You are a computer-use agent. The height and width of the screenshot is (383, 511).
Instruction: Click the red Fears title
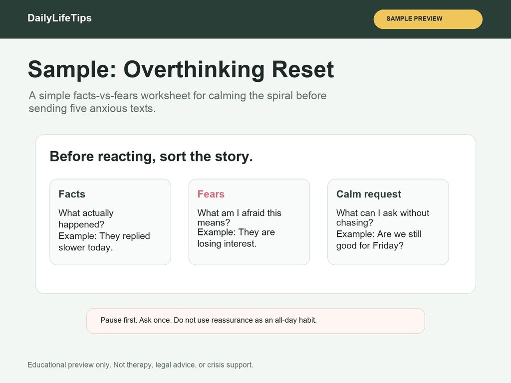pos(211,194)
